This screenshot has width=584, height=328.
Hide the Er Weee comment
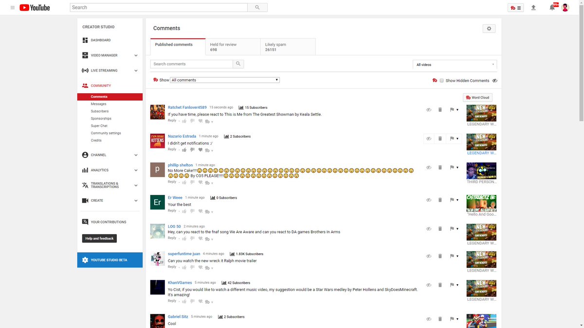pyautogui.click(x=429, y=200)
